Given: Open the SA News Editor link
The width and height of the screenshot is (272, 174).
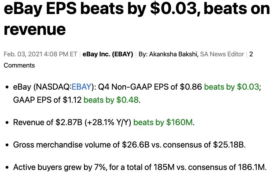Looking at the screenshot, I should (222, 54).
